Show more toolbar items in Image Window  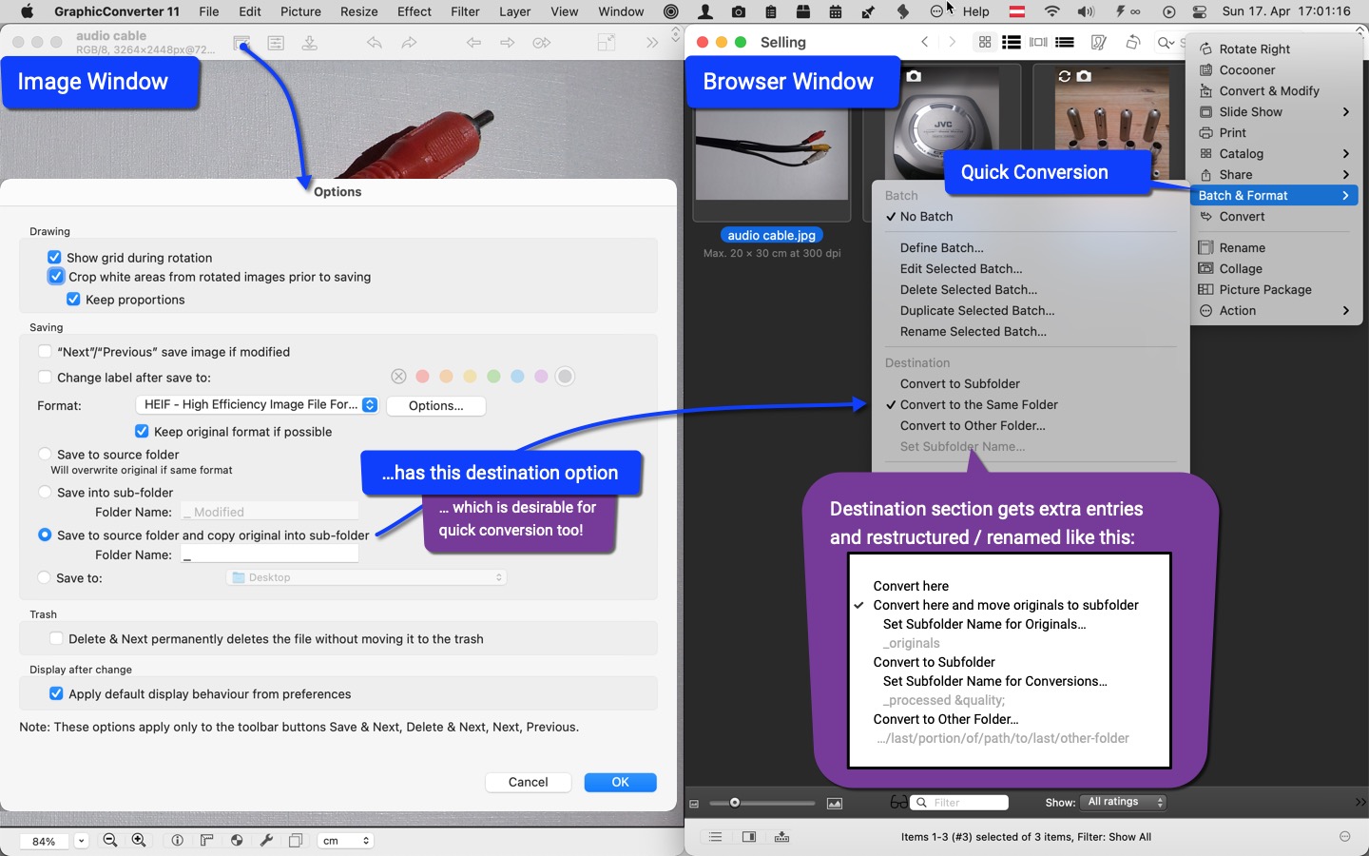click(651, 43)
